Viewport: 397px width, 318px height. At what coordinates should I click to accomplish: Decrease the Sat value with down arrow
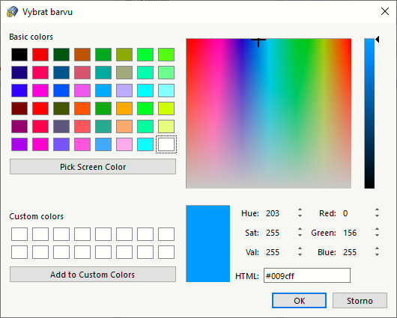pos(300,235)
